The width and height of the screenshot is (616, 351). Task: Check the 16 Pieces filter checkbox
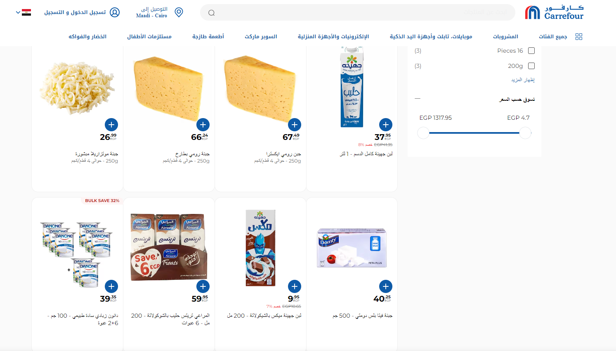(531, 51)
